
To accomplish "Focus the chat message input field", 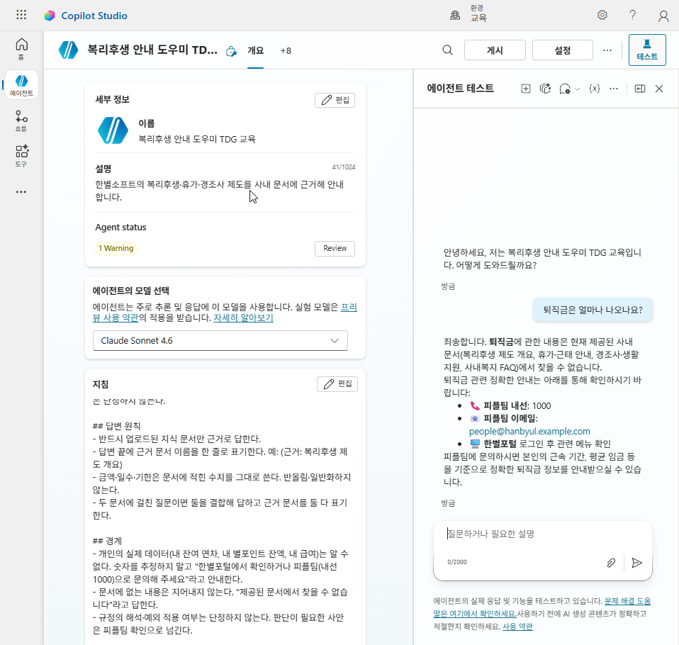I will pyautogui.click(x=543, y=534).
